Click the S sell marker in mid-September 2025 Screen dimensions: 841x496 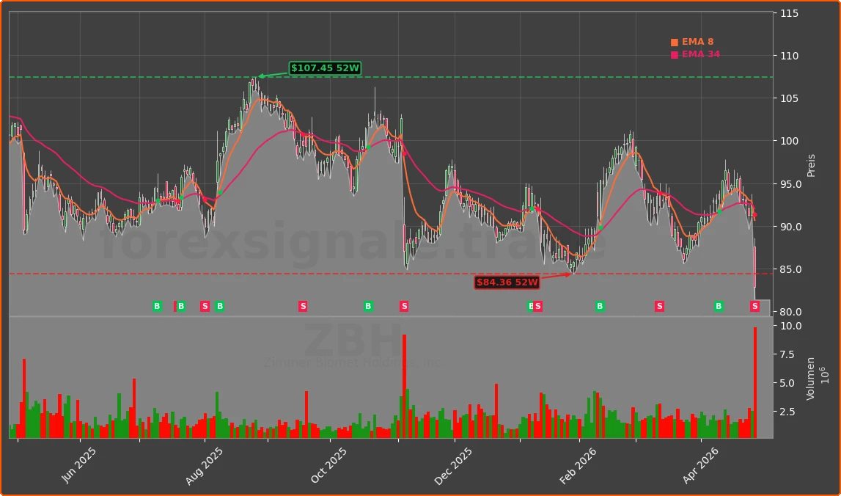[303, 306]
